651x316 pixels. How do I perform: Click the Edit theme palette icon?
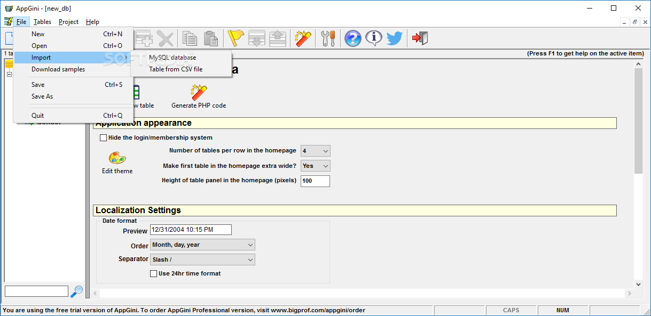click(x=117, y=158)
